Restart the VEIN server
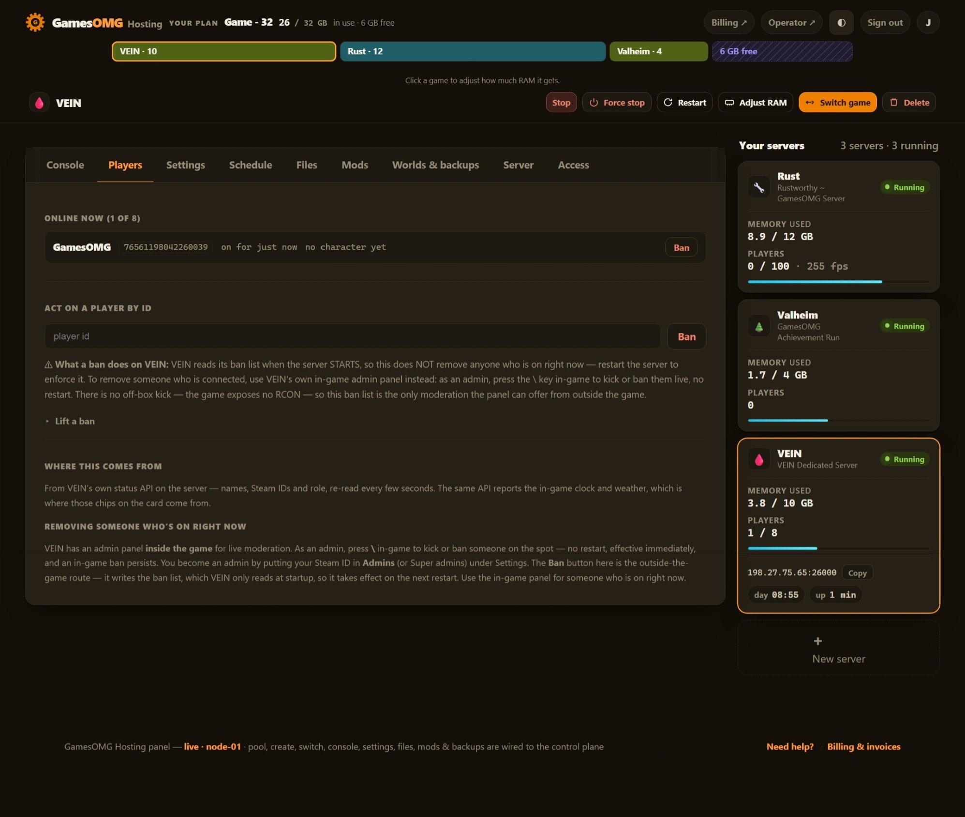965x817 pixels. point(684,103)
